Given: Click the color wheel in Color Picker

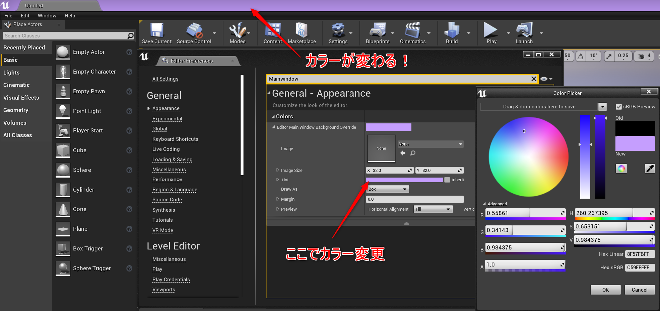Looking at the screenshot, I should 528,157.
